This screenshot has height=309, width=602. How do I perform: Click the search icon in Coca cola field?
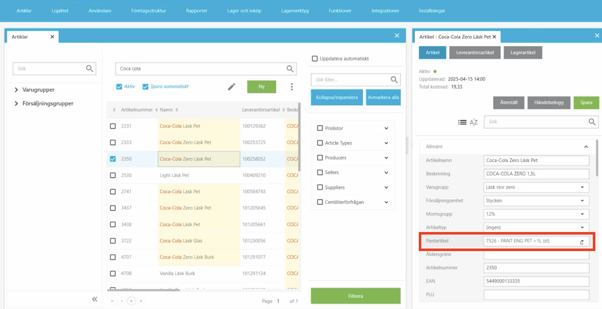coord(290,69)
